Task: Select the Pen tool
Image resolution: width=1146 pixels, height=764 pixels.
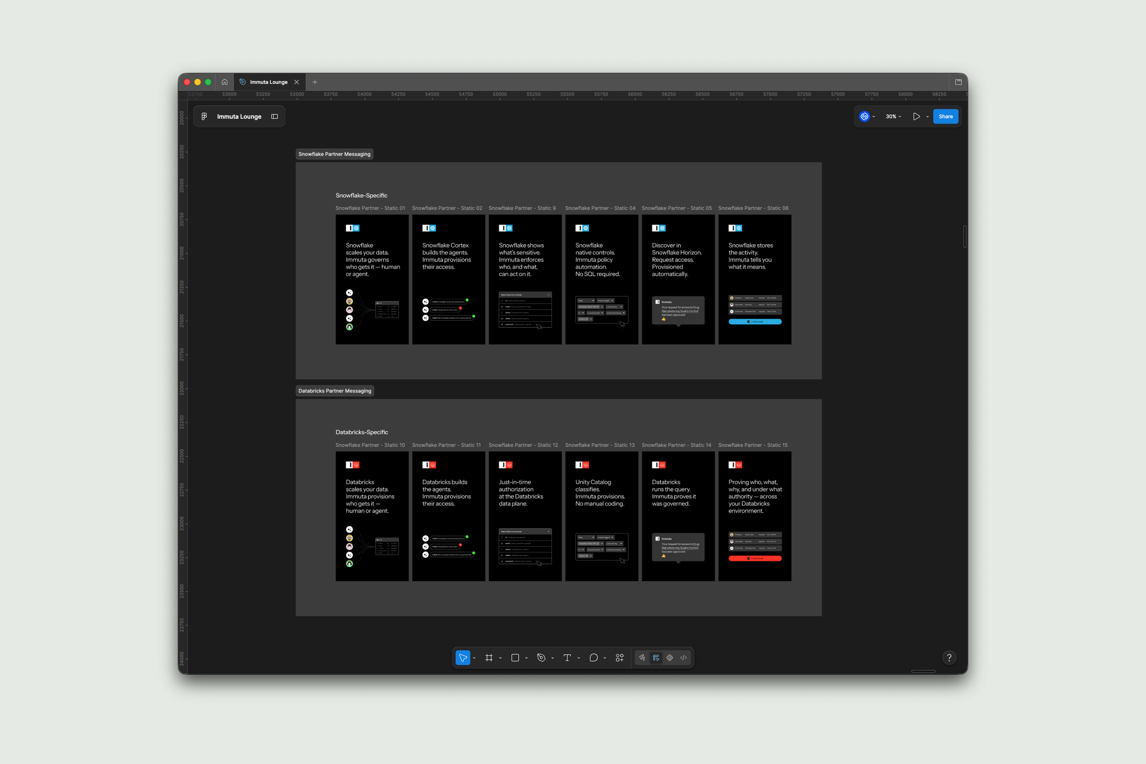Action: click(x=541, y=658)
